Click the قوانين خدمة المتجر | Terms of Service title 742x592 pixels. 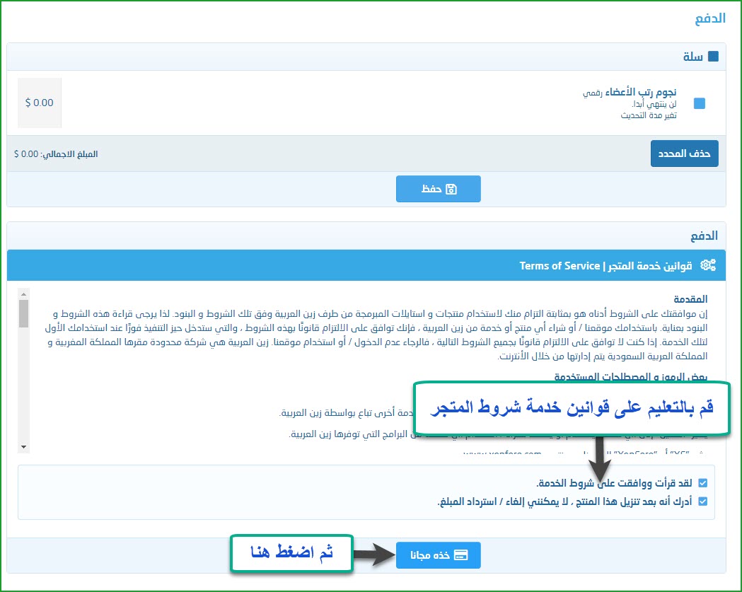(605, 265)
